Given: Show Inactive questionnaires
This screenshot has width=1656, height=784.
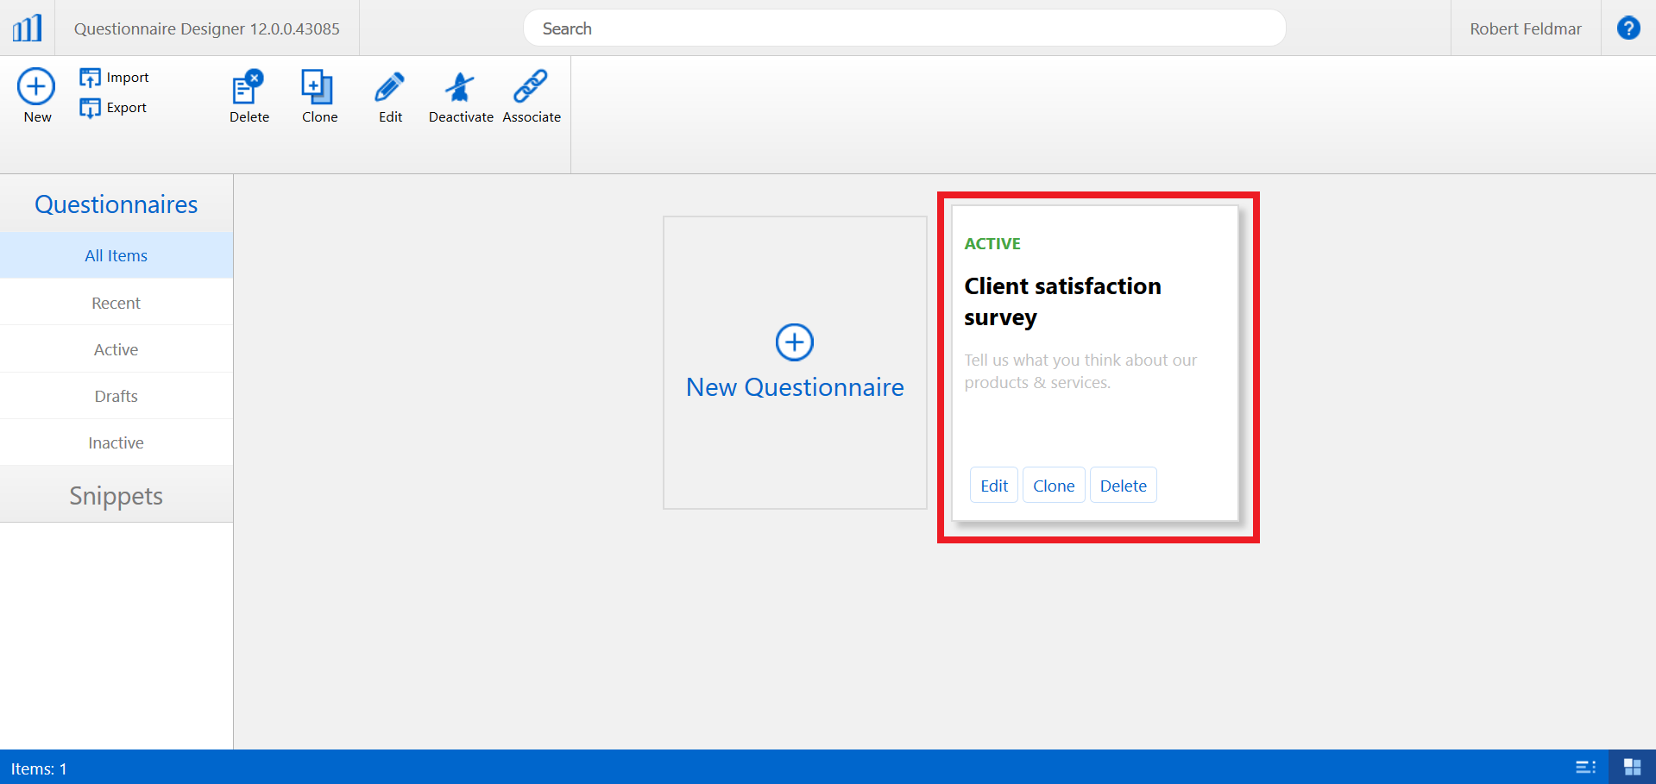Looking at the screenshot, I should click(116, 442).
